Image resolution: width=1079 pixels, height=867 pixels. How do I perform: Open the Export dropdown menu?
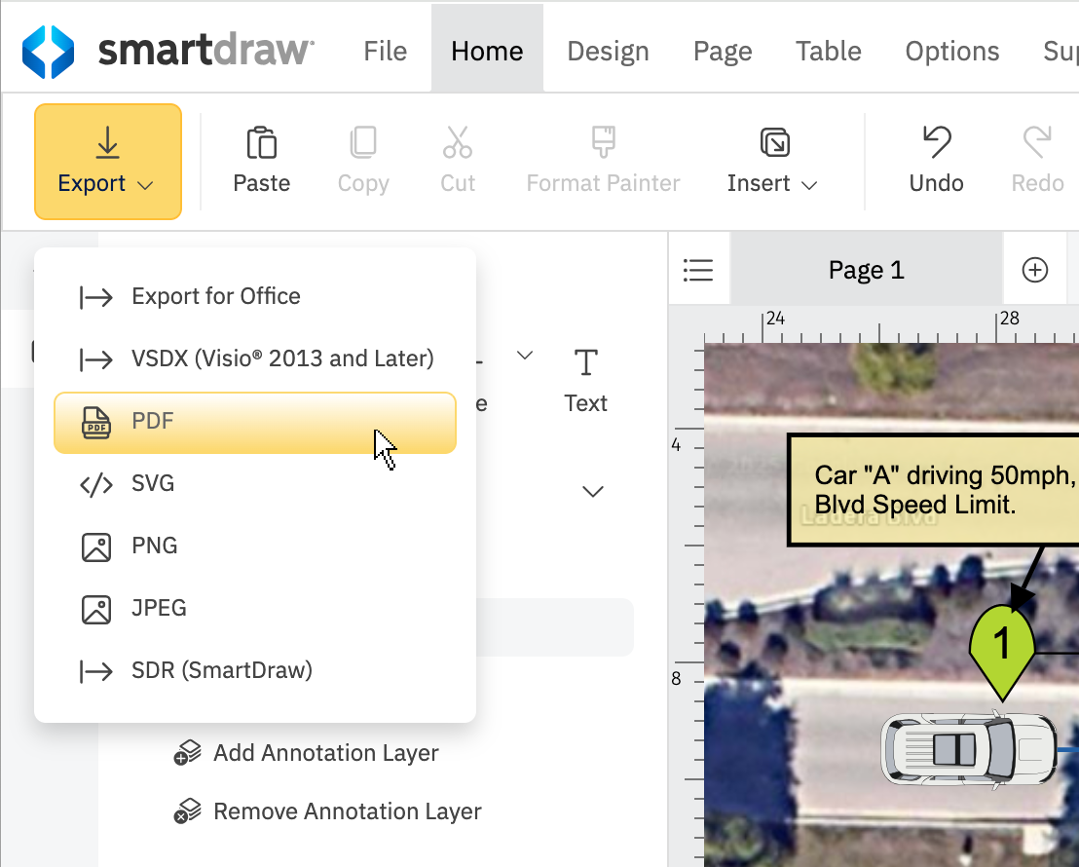click(107, 162)
